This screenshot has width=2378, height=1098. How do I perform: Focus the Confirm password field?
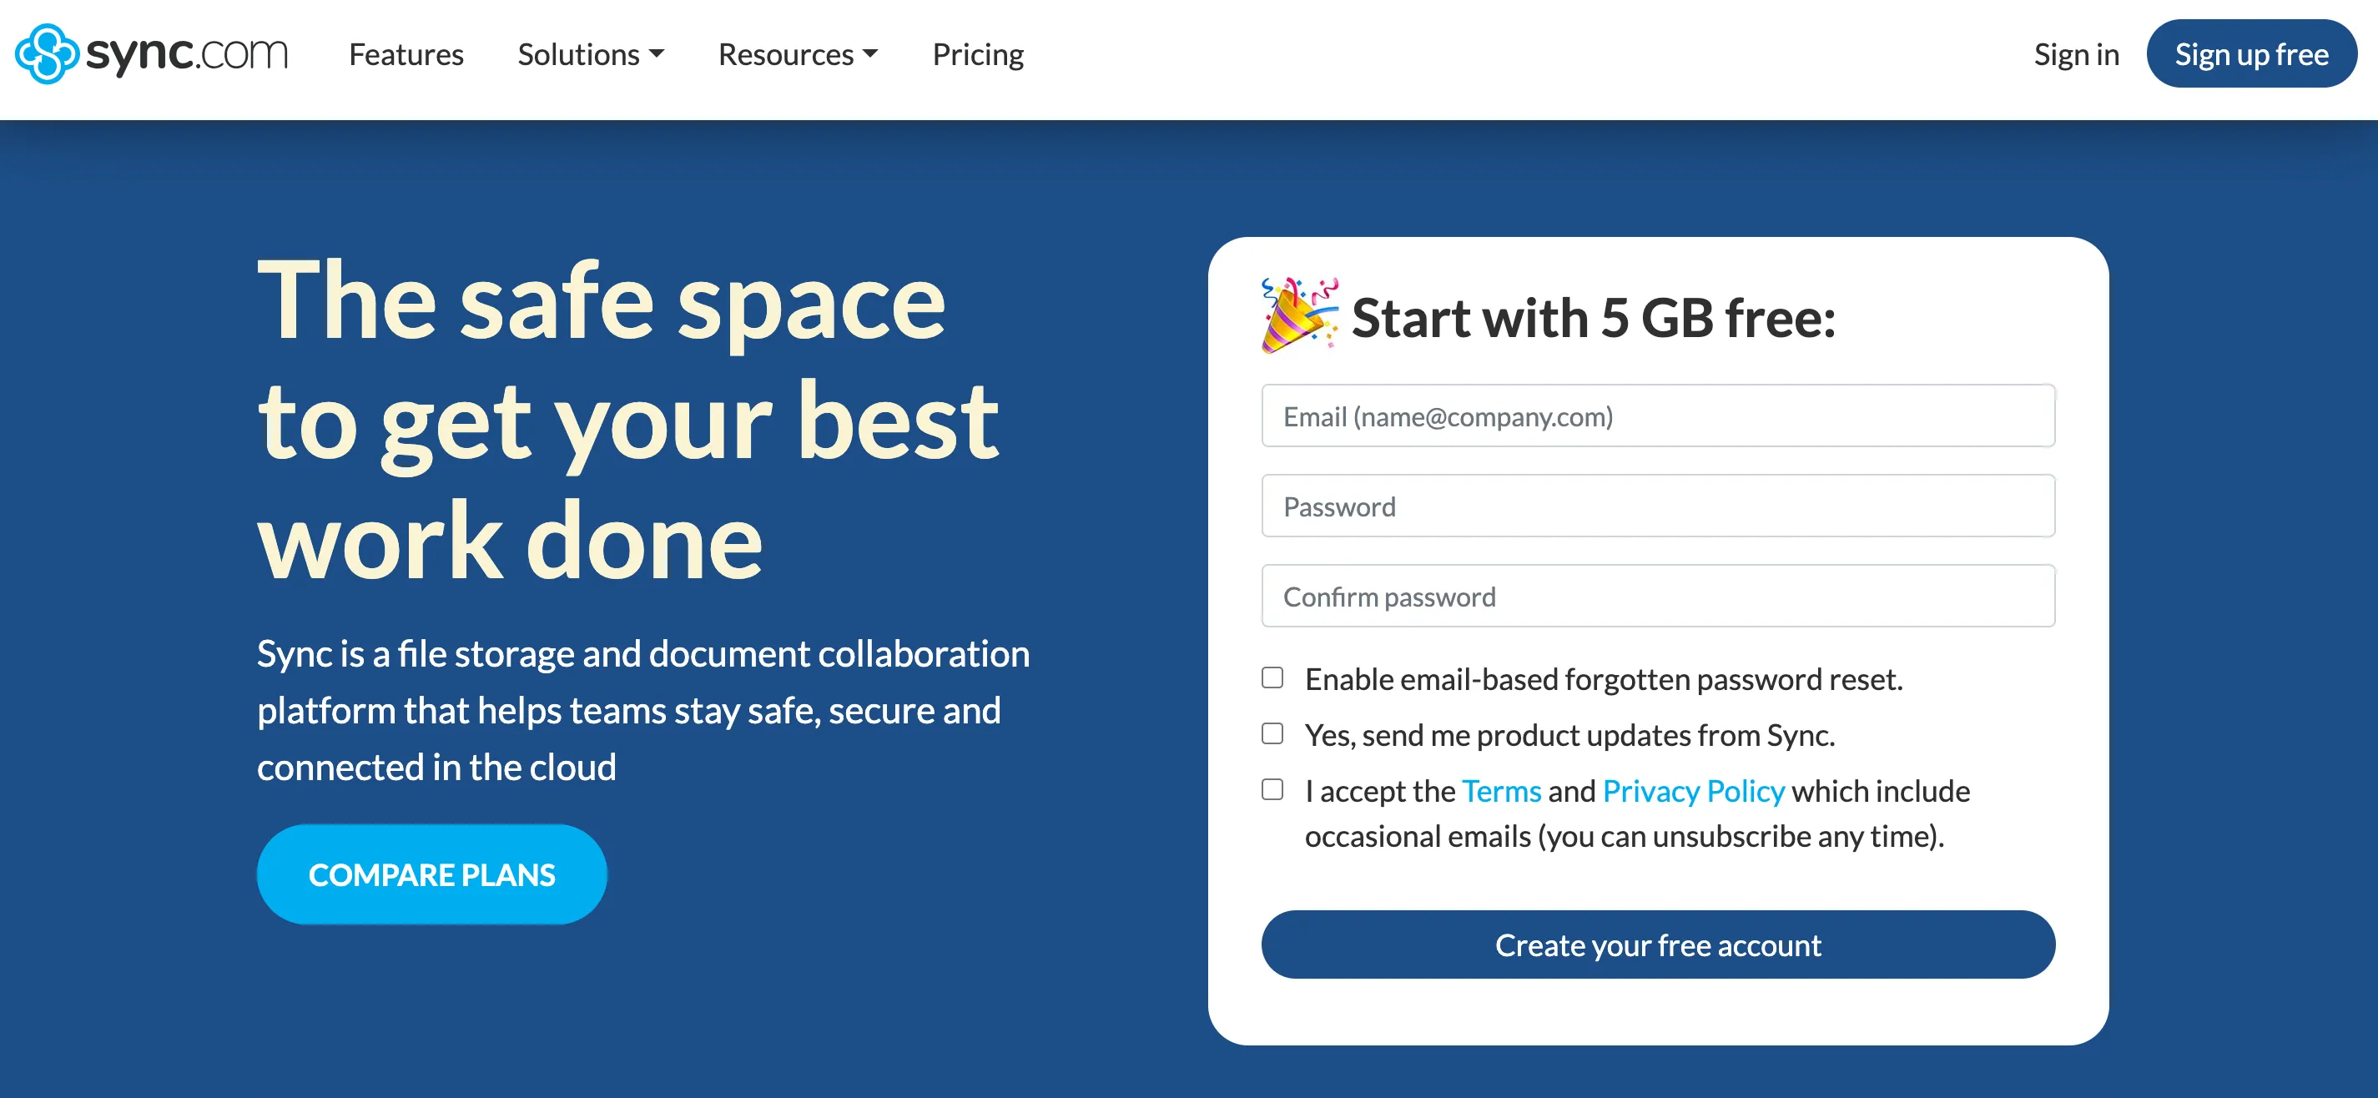click(x=1658, y=596)
